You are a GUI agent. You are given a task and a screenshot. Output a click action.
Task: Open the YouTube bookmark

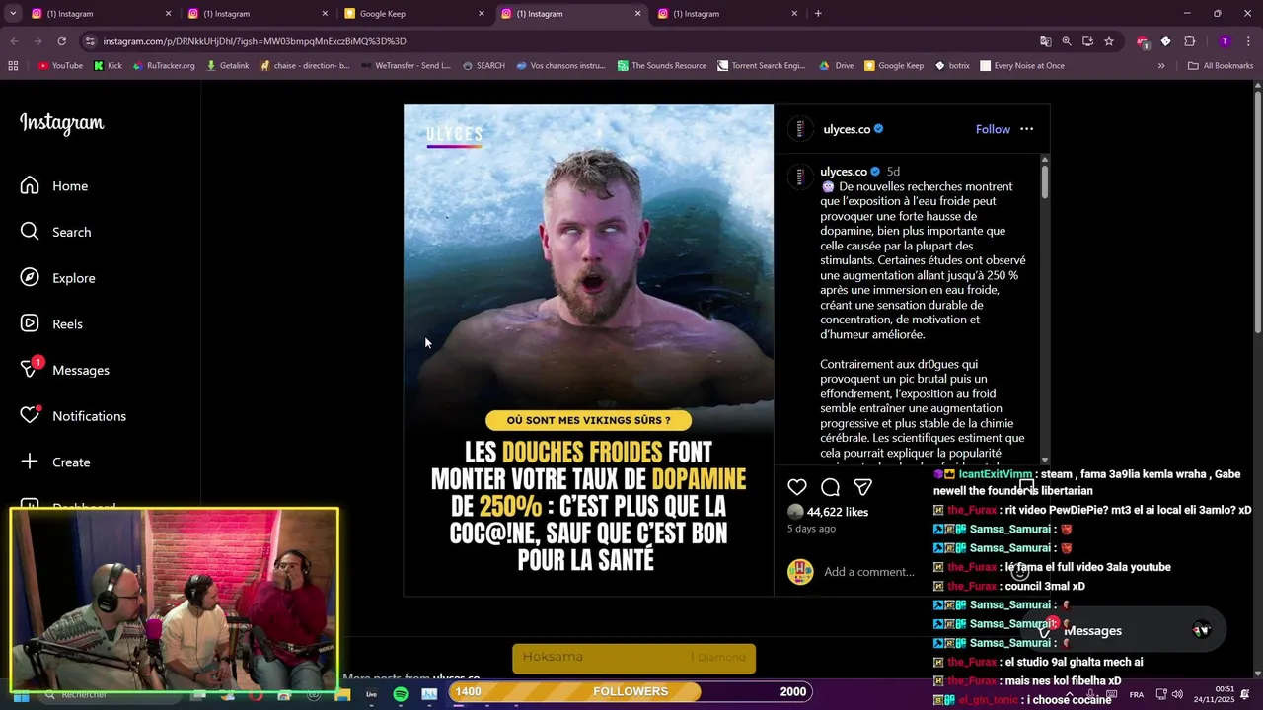60,66
